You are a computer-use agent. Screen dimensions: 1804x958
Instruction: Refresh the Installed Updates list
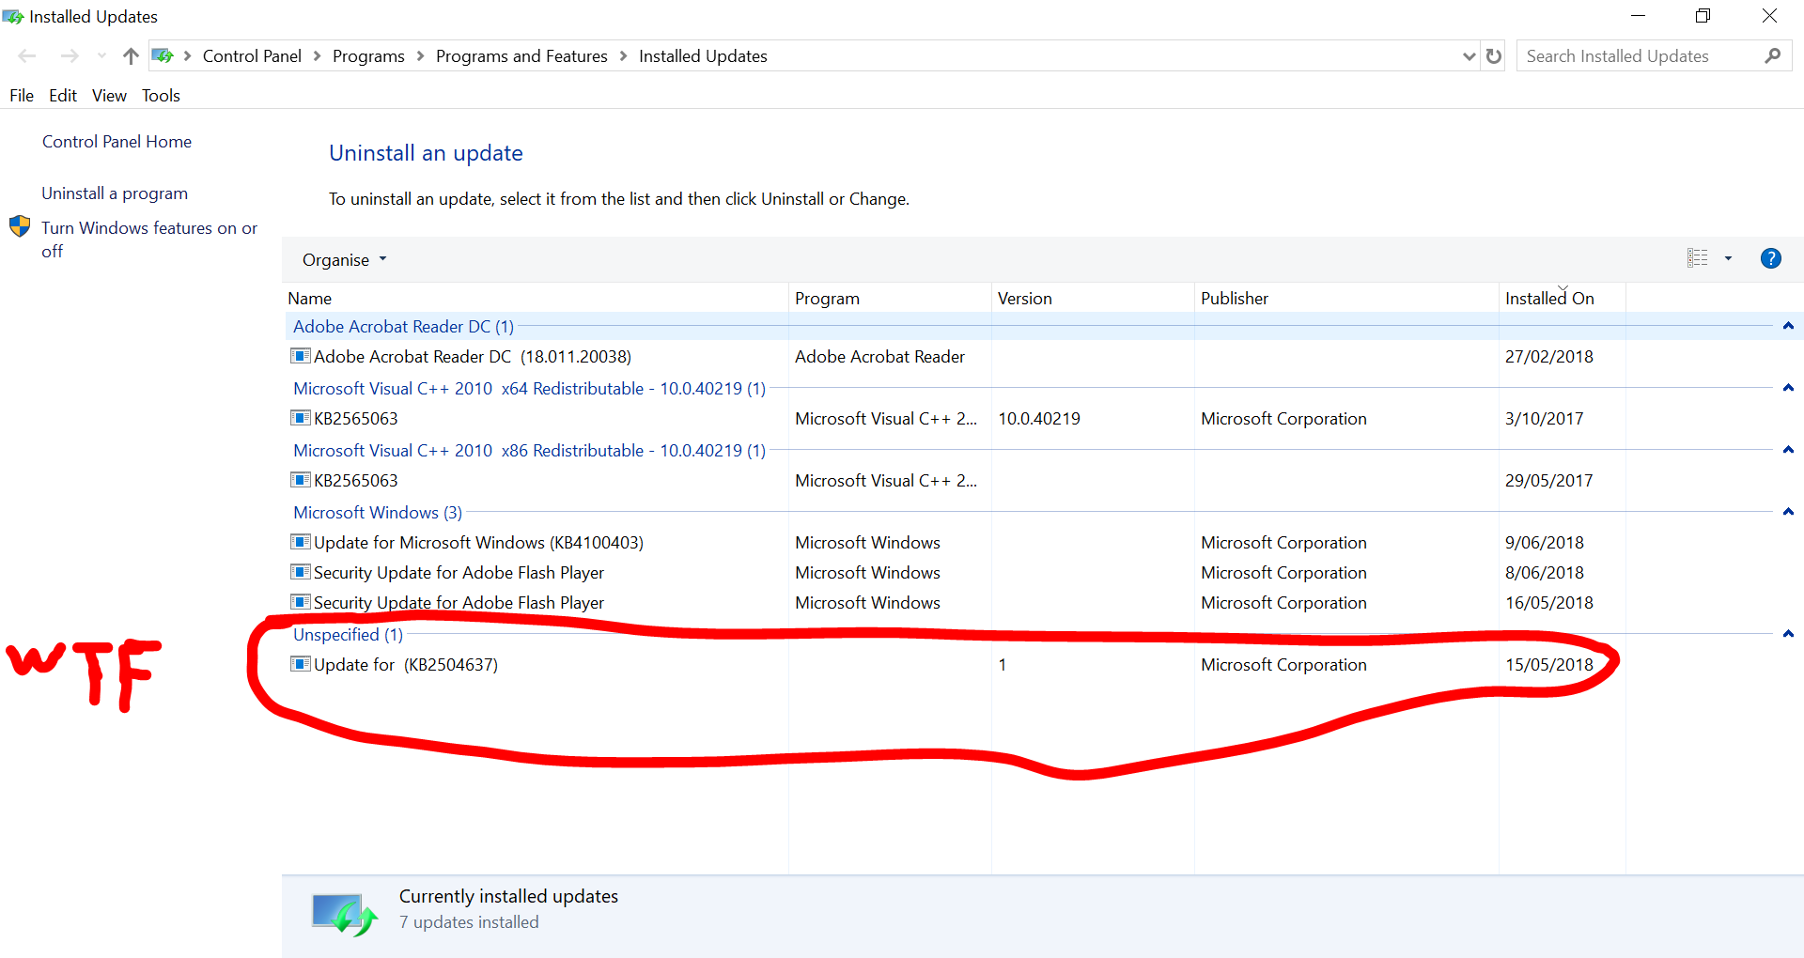point(1494,56)
